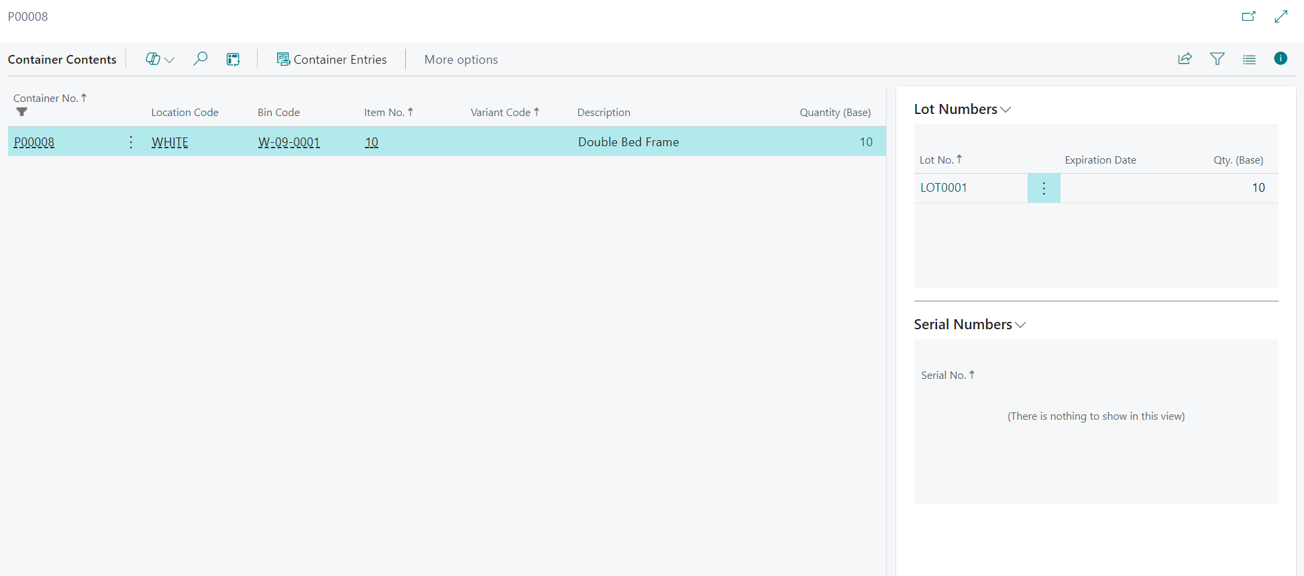The image size is (1304, 576).
Task: Expand the Serial Numbers dropdown chevron
Action: click(1020, 325)
